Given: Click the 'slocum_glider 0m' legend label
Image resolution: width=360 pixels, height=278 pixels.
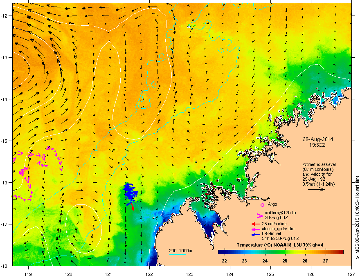Looking at the screenshot, I should pos(278,229).
